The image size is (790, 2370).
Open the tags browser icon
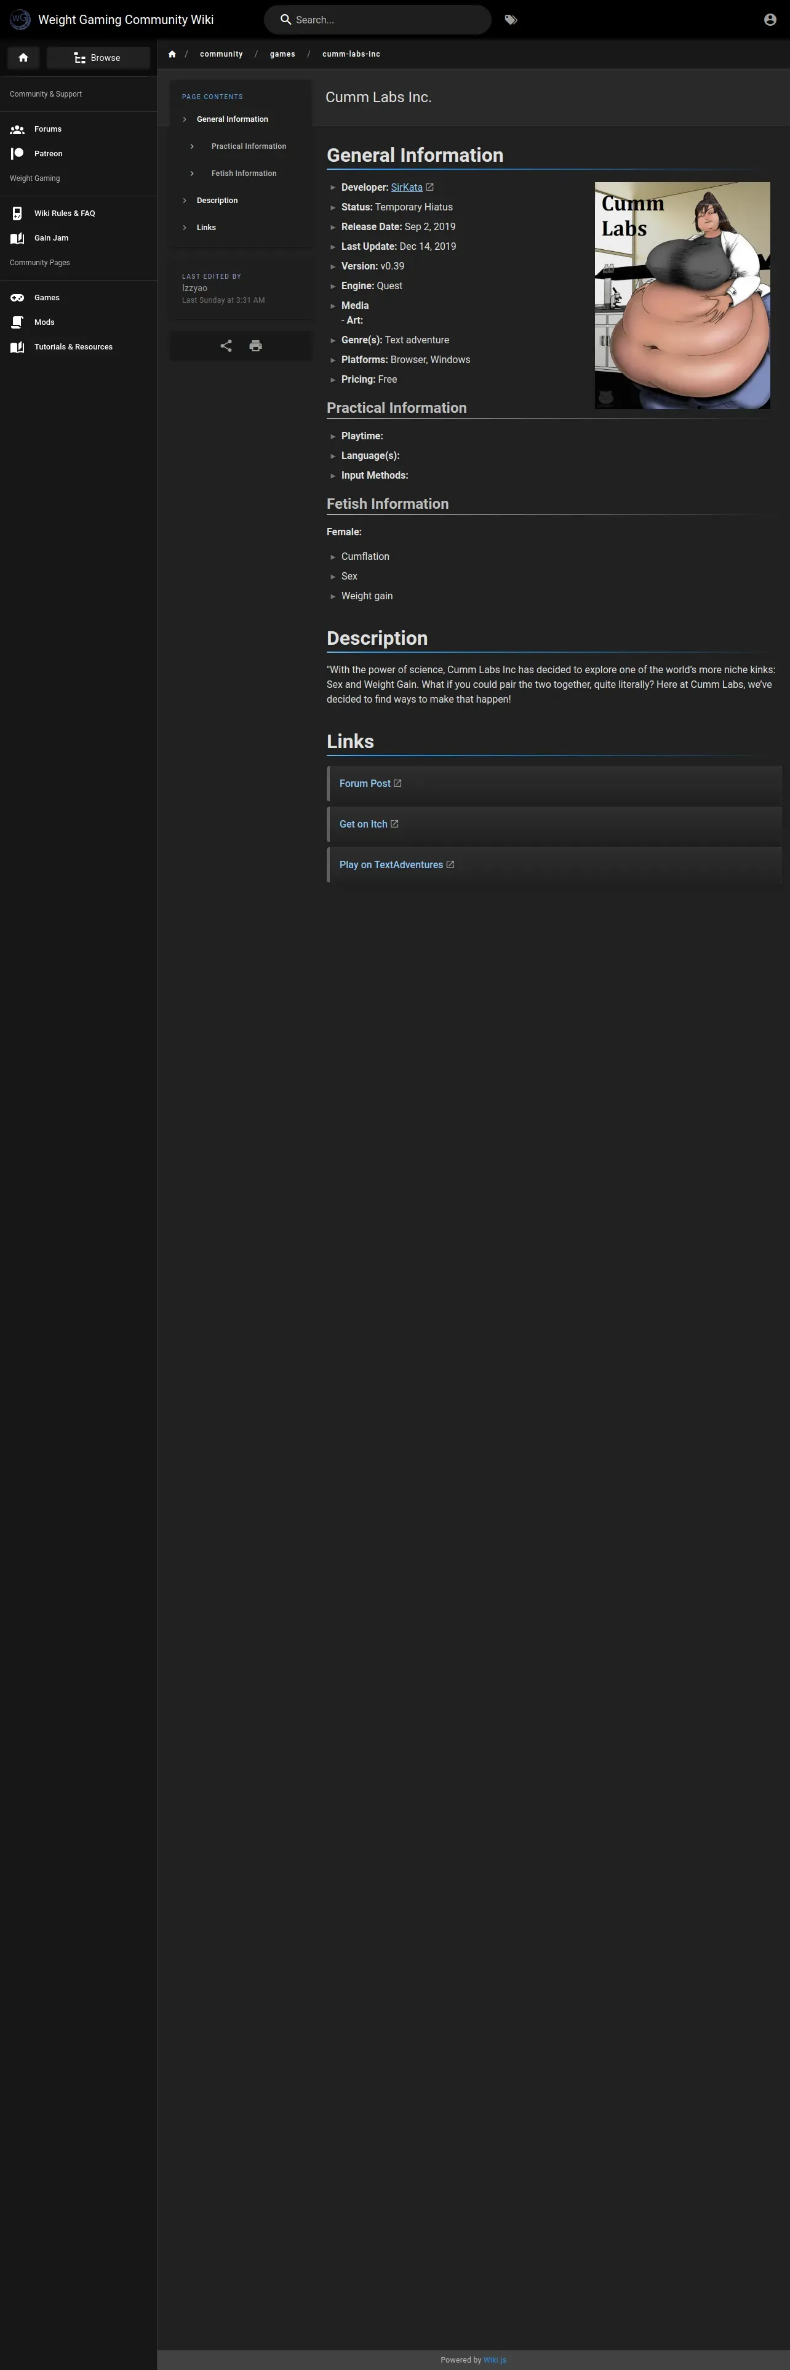tap(511, 19)
